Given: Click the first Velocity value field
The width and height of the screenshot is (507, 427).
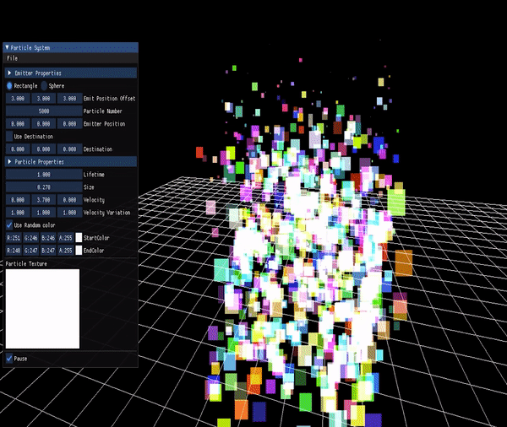Looking at the screenshot, I should click(18, 200).
